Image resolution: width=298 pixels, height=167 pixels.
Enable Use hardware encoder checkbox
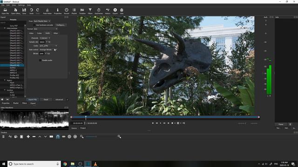point(34,25)
